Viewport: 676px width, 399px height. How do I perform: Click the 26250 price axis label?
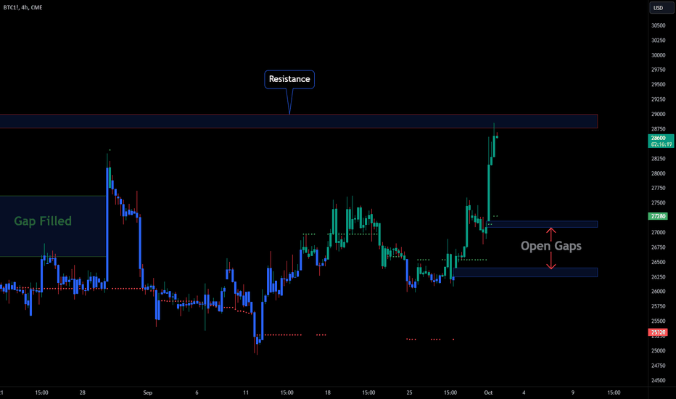658,277
